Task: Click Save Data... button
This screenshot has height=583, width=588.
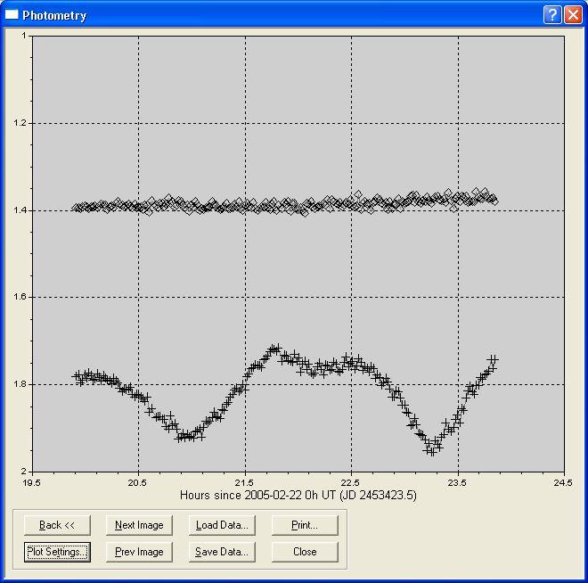Action: tap(222, 552)
